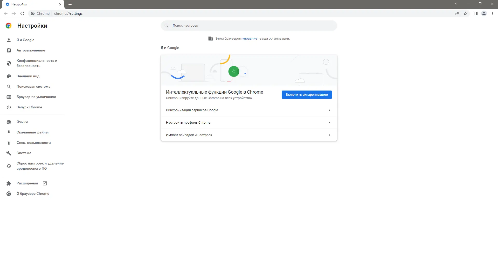
Task: Open the tab search dropdown chevron
Action: click(x=456, y=4)
